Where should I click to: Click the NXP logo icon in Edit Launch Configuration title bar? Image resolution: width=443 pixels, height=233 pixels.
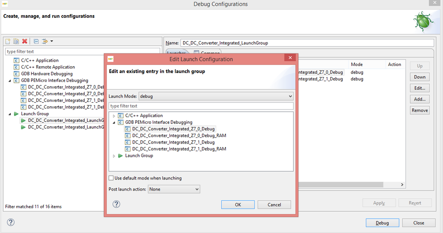[110, 59]
